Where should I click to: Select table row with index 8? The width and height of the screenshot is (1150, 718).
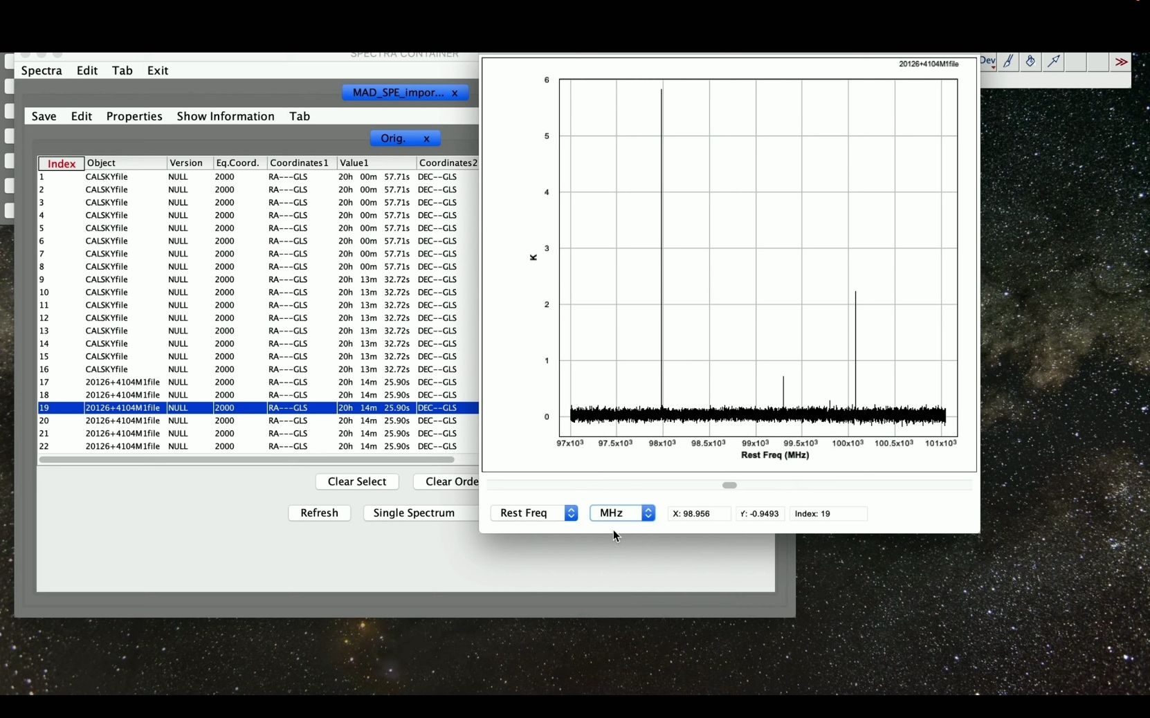[x=258, y=267]
